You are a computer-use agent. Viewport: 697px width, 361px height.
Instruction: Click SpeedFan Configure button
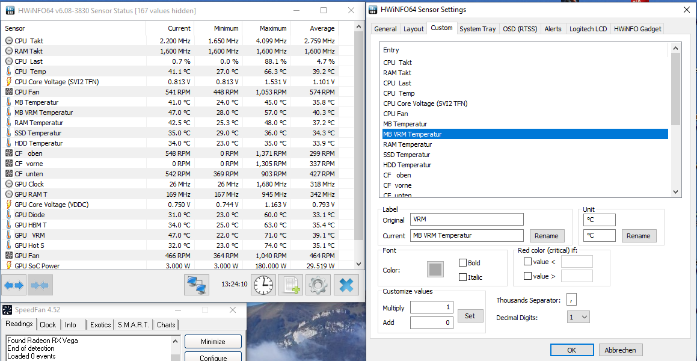pyautogui.click(x=213, y=357)
